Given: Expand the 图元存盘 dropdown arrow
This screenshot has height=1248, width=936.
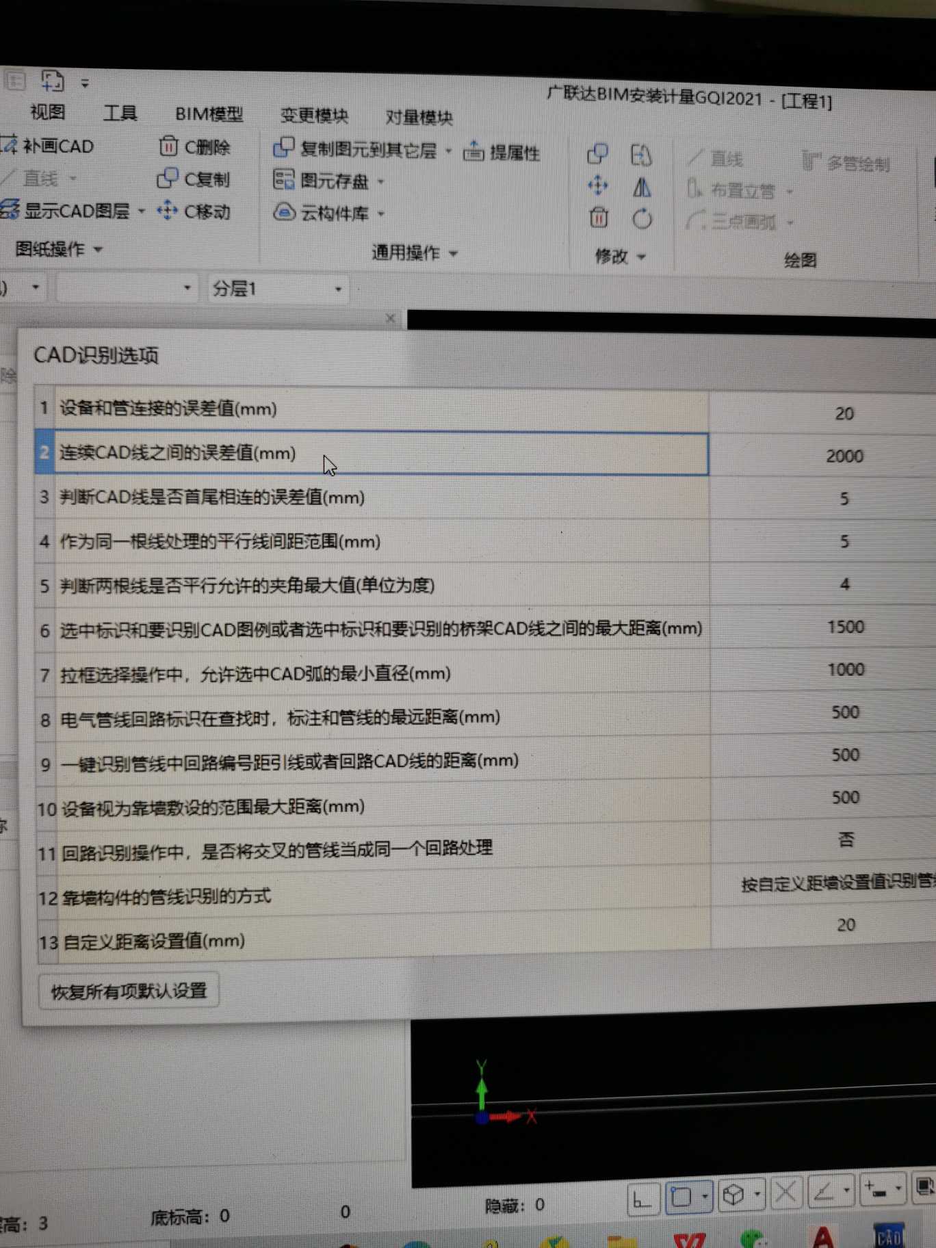Looking at the screenshot, I should coord(381,182).
